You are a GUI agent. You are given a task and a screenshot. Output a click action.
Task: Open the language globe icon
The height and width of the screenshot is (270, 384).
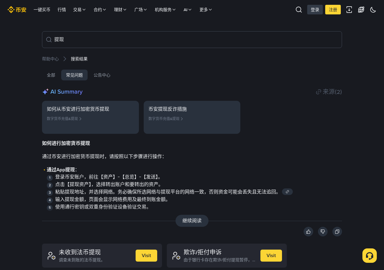(361, 10)
